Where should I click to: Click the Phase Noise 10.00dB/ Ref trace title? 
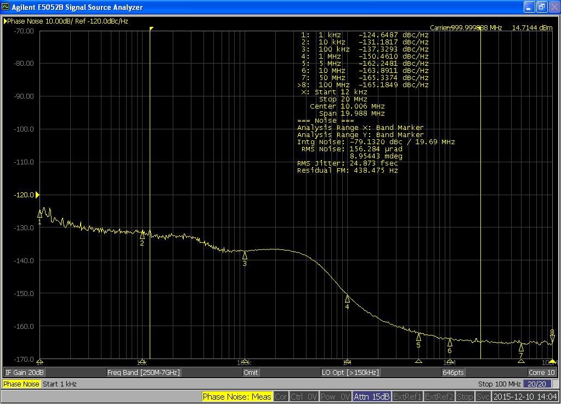click(x=67, y=21)
